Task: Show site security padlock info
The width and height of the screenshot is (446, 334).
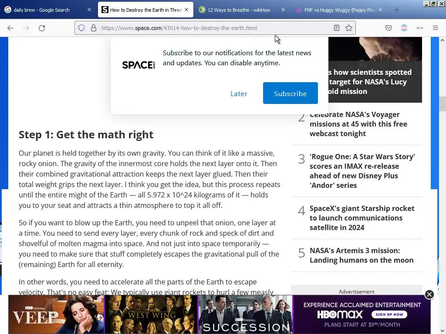Action: [x=94, y=28]
